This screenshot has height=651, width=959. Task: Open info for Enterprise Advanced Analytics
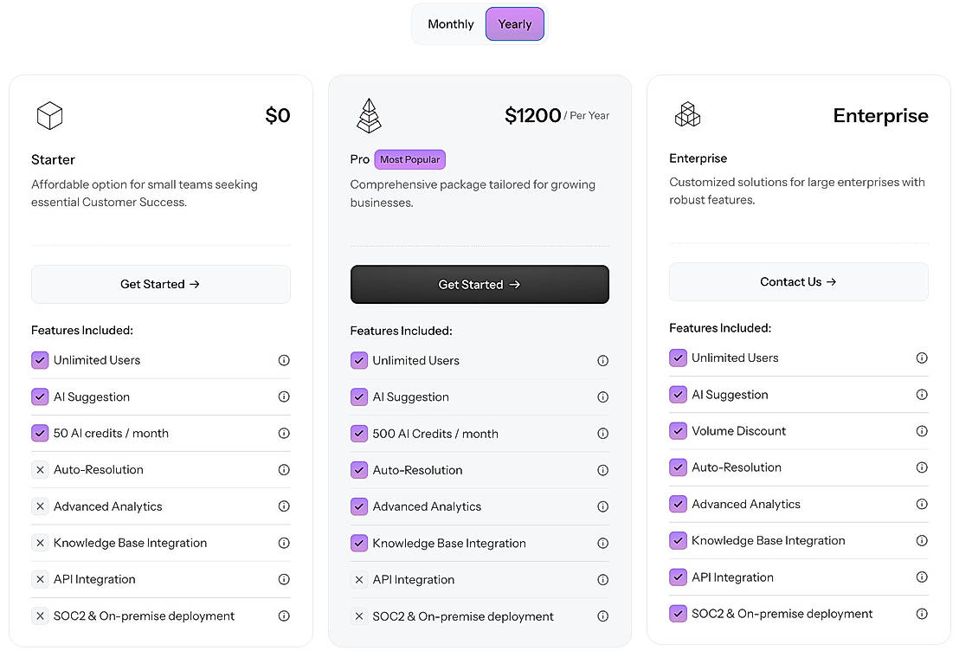(923, 504)
